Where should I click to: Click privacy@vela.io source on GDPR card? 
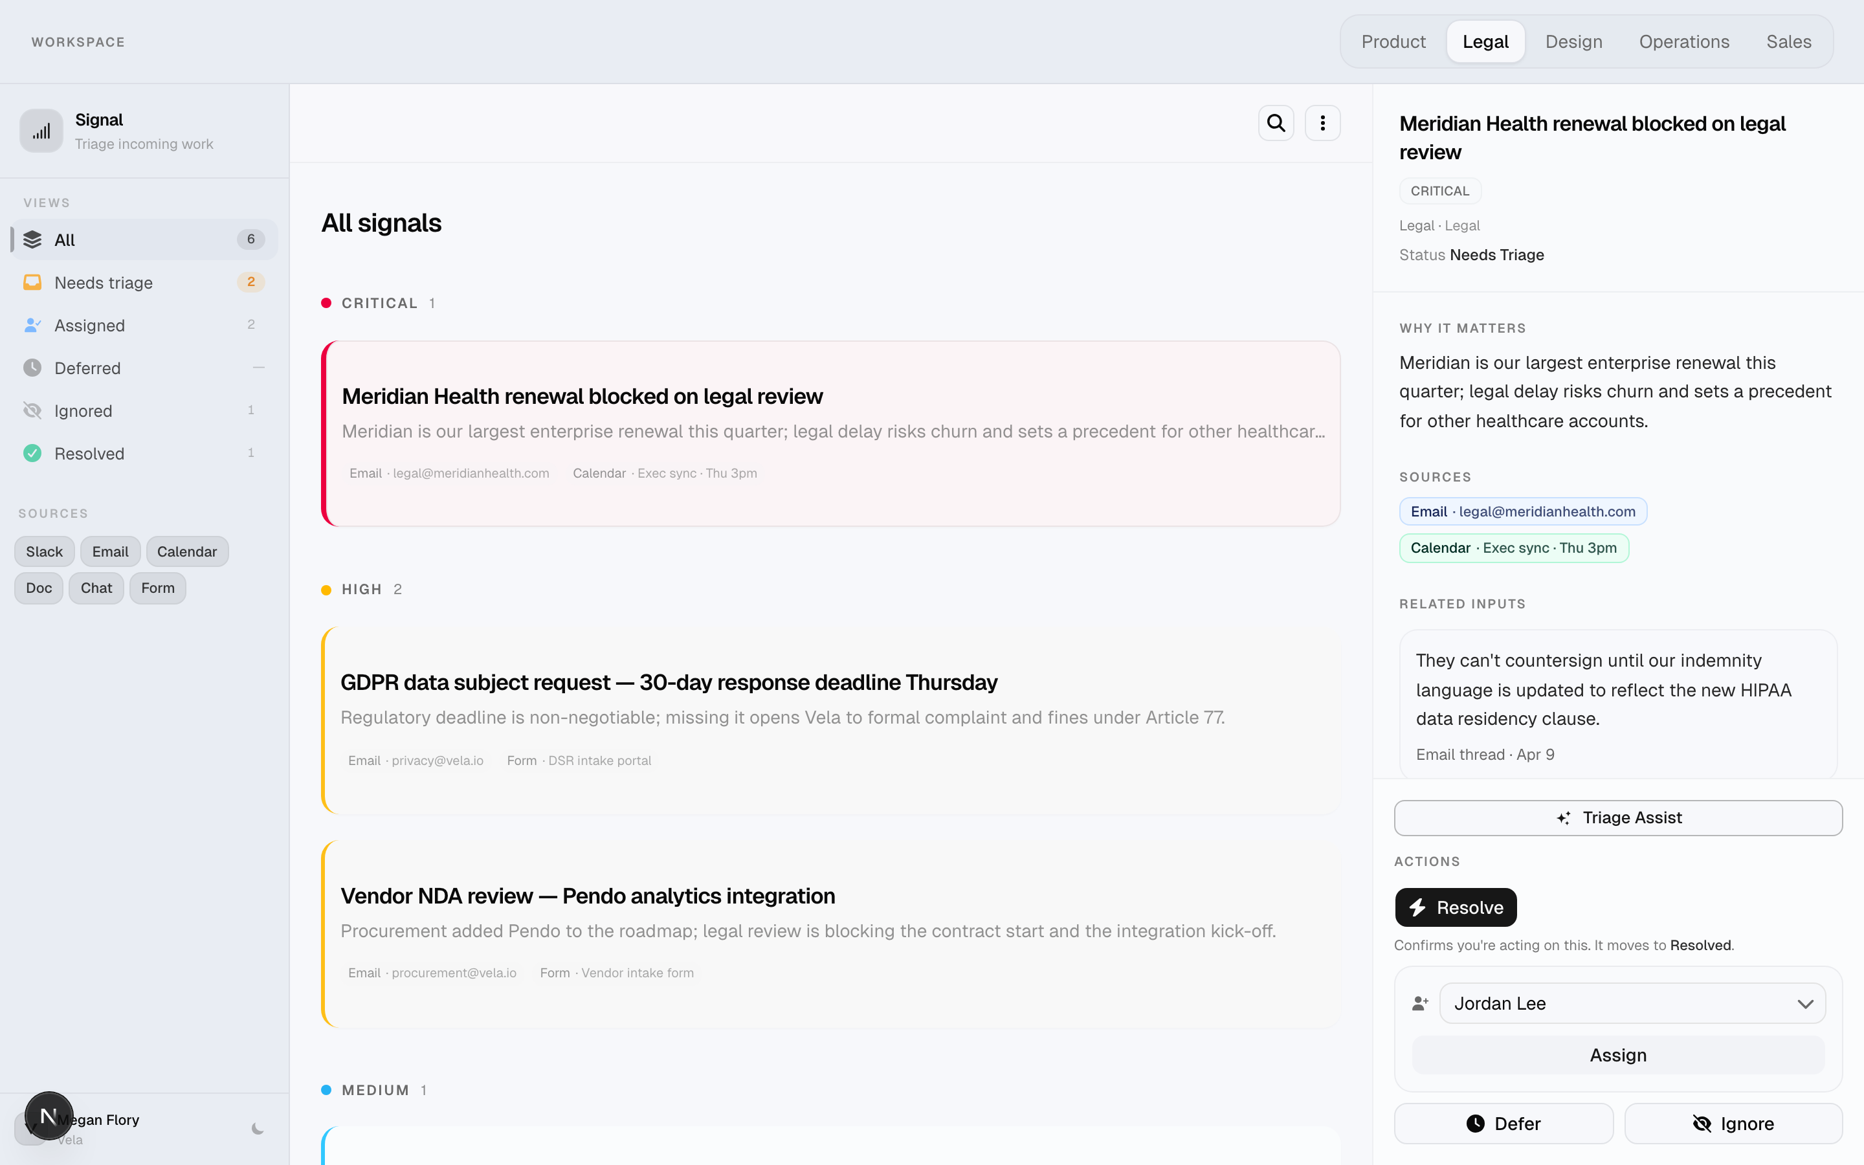click(416, 760)
